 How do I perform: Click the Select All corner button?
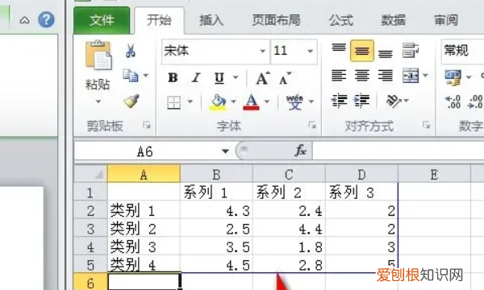click(x=90, y=174)
